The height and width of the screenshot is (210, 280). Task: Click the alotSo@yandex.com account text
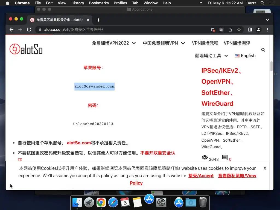(94, 86)
